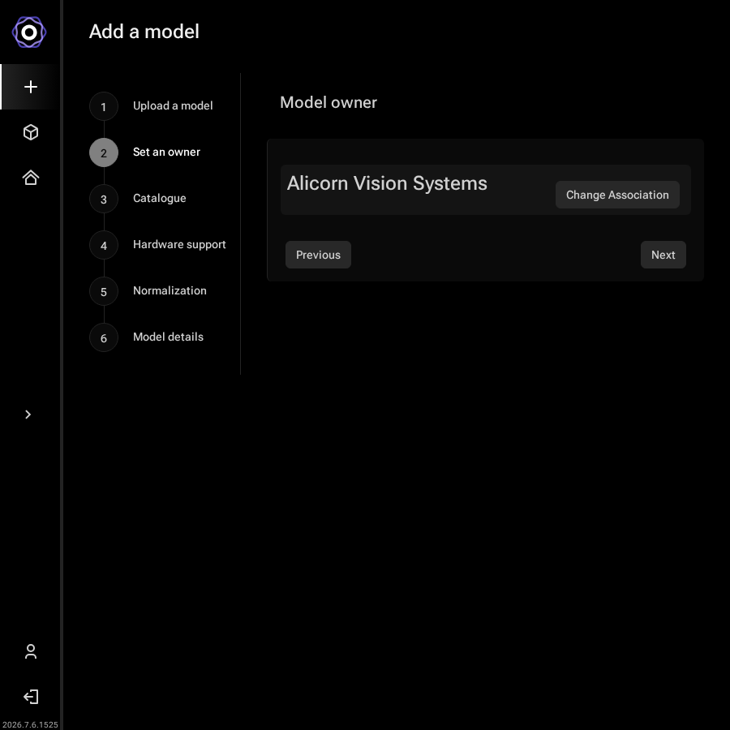730x730 pixels.
Task: Click the purple app logo icon
Action: pos(29,32)
